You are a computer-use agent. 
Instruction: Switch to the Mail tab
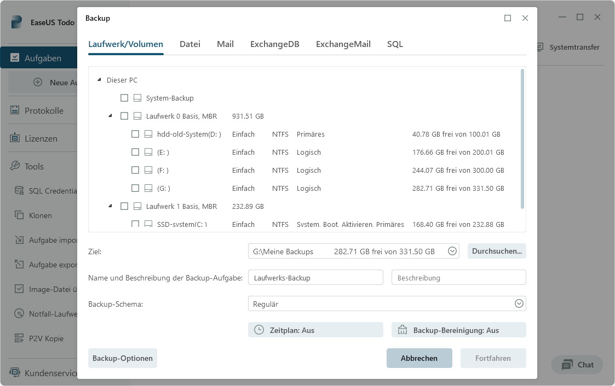225,44
